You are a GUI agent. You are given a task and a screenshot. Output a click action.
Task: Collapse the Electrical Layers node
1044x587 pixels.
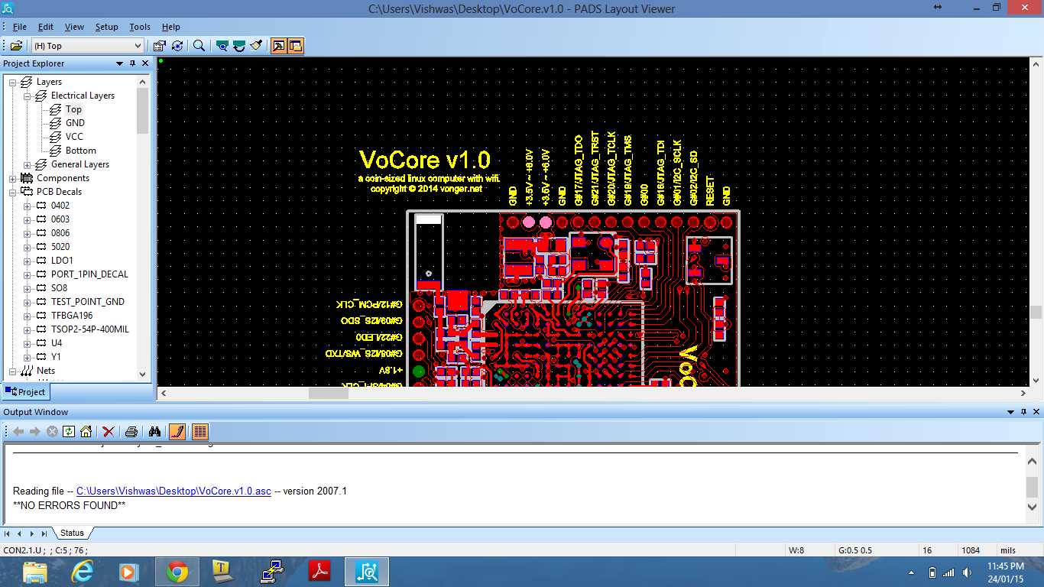(28, 96)
